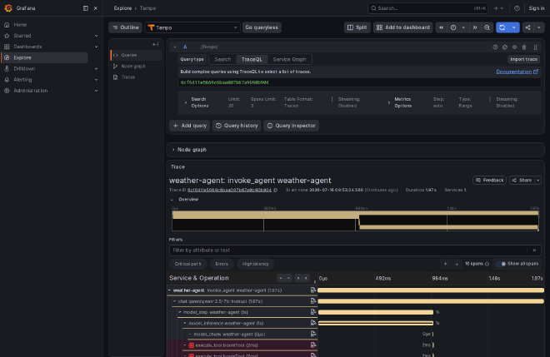Click Import trace

[523, 59]
